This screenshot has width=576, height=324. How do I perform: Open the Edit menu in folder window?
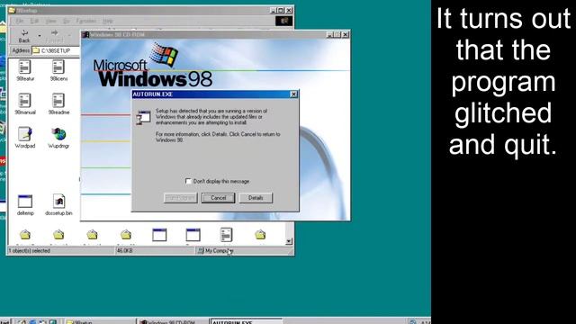(x=34, y=21)
